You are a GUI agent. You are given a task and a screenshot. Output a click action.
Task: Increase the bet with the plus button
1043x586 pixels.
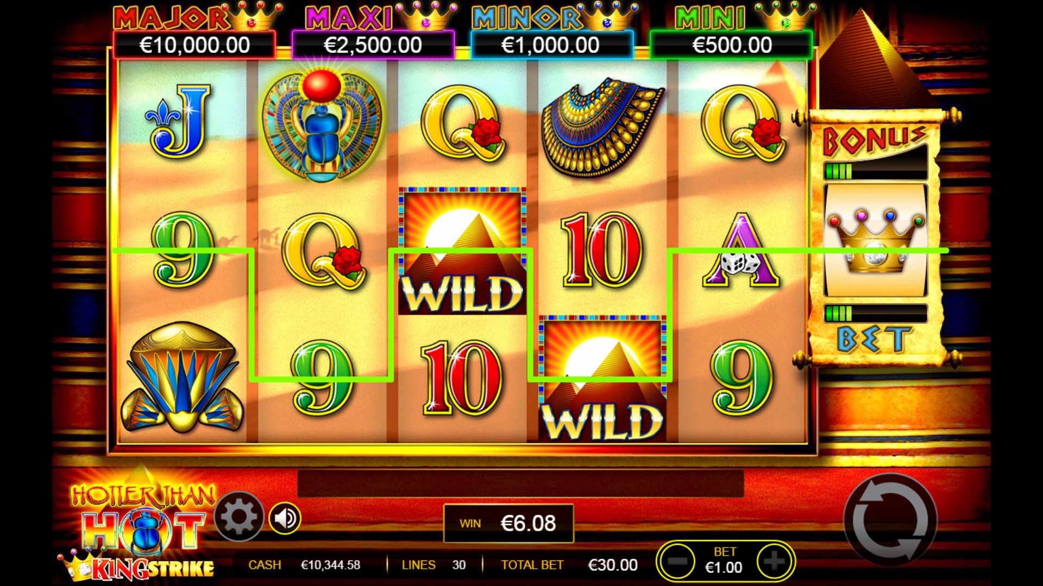[774, 561]
